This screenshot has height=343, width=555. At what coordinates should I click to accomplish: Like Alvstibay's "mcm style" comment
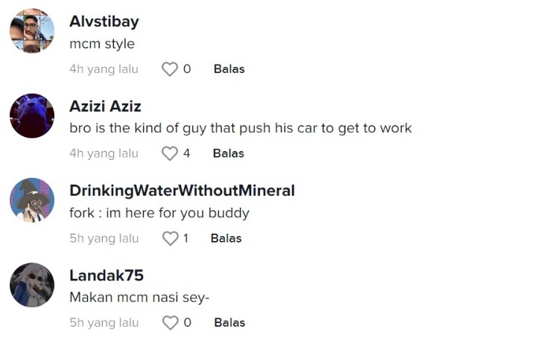[x=170, y=69]
